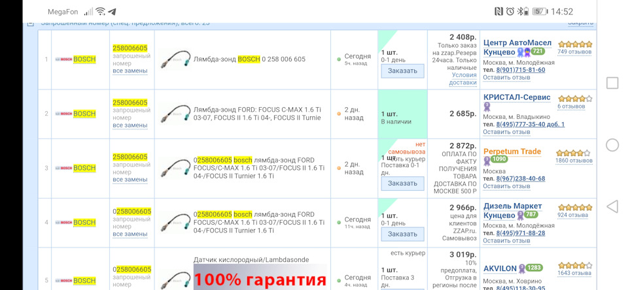Click the green 721 rating badge
628x290 pixels.
pos(538,52)
